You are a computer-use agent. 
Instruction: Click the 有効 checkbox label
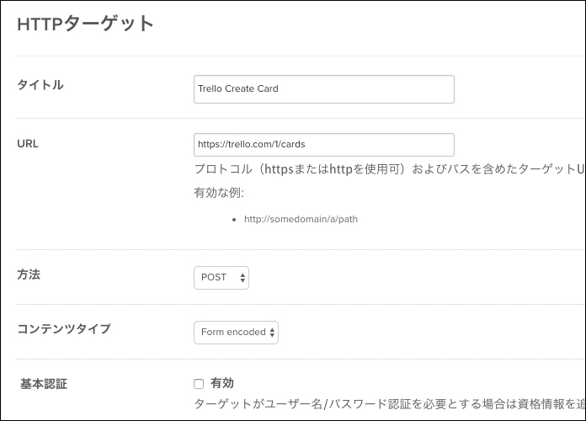(x=222, y=383)
